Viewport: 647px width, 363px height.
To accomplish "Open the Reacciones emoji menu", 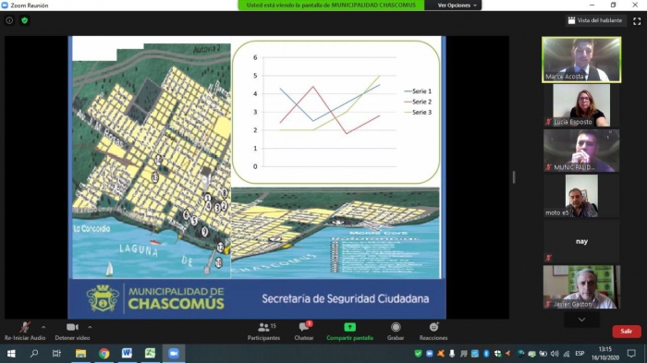I will [433, 332].
